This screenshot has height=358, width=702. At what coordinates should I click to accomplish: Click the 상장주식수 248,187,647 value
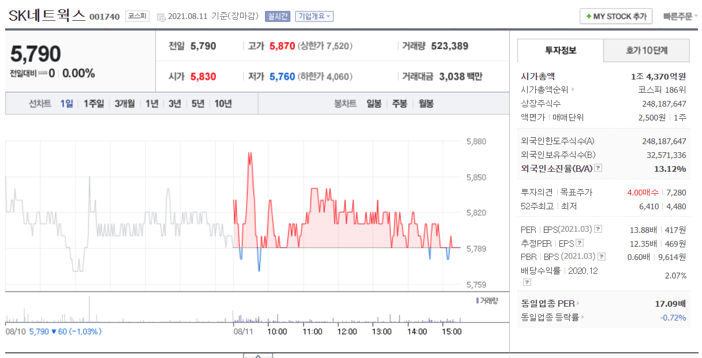(664, 104)
